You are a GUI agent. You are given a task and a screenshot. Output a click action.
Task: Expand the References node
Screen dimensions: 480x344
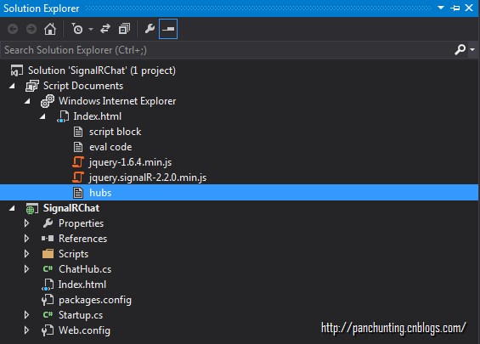click(26, 239)
